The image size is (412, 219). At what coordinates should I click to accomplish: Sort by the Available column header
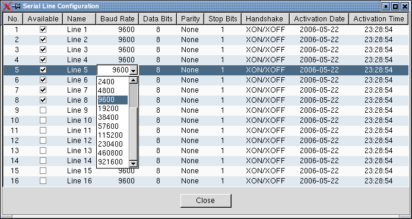[43, 19]
